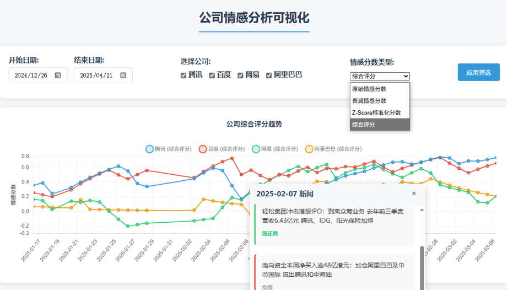Click the 强正面 sentiment label
508x290 pixels.
[270, 234]
